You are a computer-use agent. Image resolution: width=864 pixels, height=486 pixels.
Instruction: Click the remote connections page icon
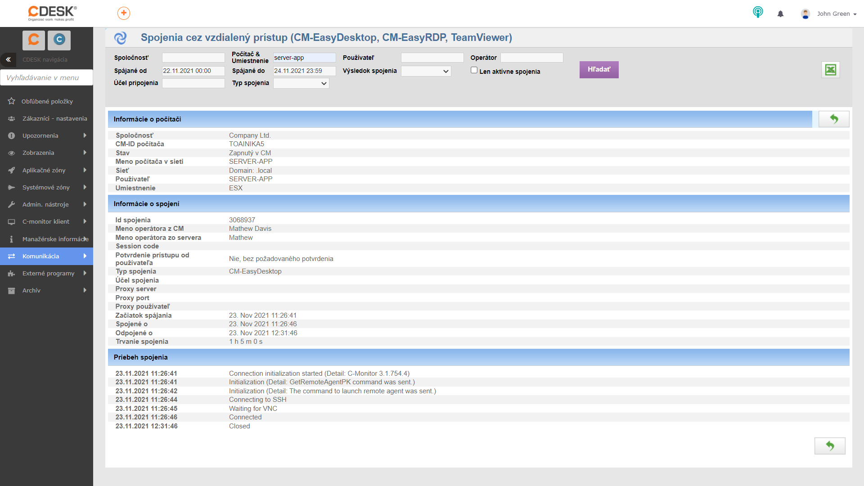tap(120, 38)
